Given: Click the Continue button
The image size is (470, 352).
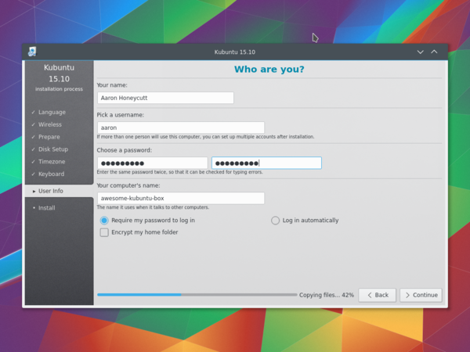Looking at the screenshot, I should tap(421, 295).
